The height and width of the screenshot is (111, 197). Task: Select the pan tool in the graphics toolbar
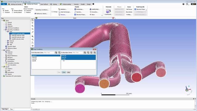point(33,23)
